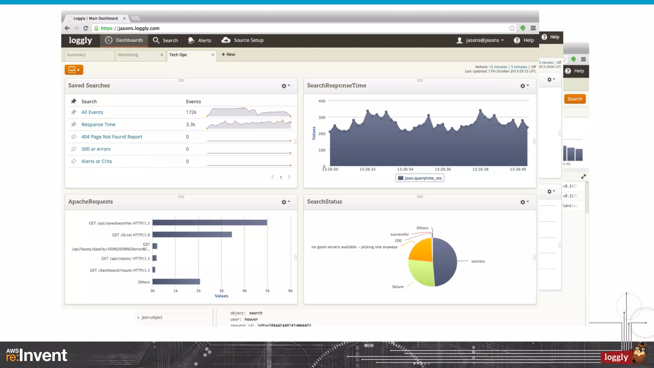Click the orange pie slice in SearchStatus

coord(422,252)
